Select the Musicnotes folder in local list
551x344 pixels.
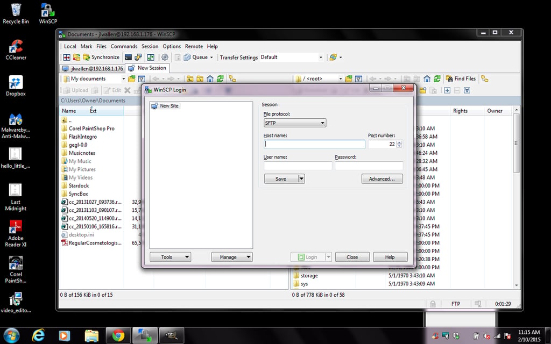(x=82, y=153)
